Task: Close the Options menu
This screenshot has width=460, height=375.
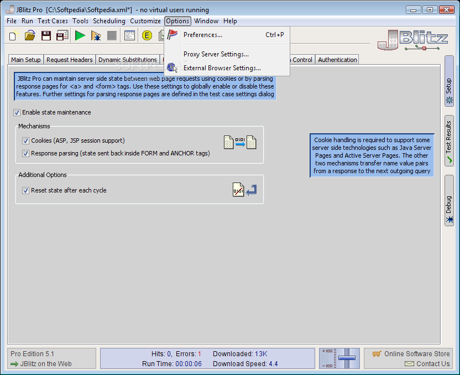Action: click(177, 21)
